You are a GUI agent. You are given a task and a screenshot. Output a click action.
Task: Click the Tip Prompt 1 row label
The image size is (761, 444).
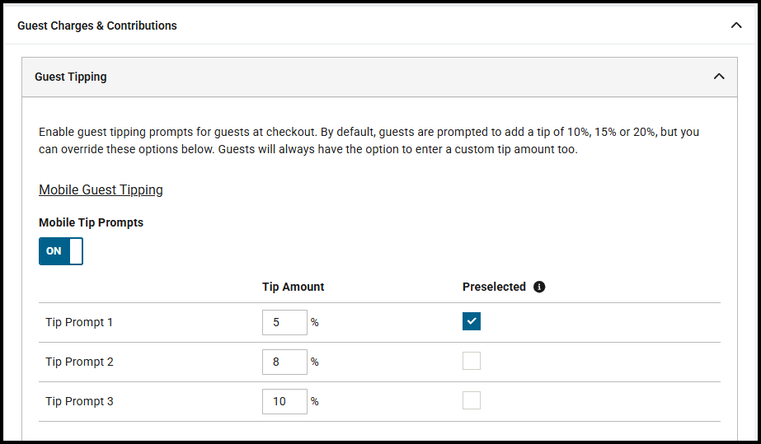coord(79,323)
